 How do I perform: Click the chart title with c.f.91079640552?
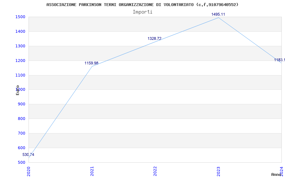tap(142, 5)
